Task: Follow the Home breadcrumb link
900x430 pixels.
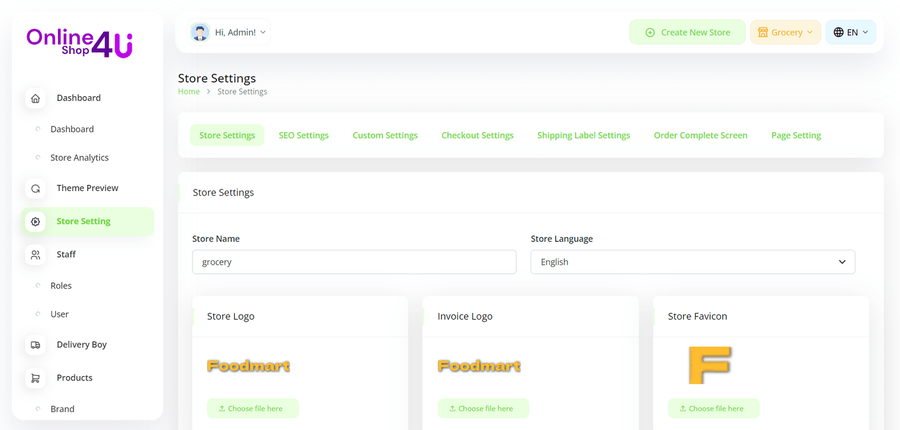Action: (x=189, y=92)
